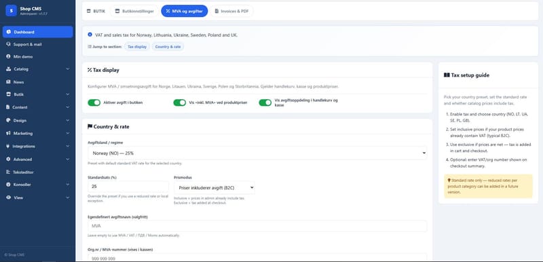The width and height of the screenshot is (543, 262).
Task: Expand the Advanced menu chevron
Action: point(67,160)
